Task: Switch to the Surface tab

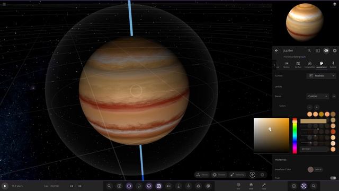Action: 298,65
